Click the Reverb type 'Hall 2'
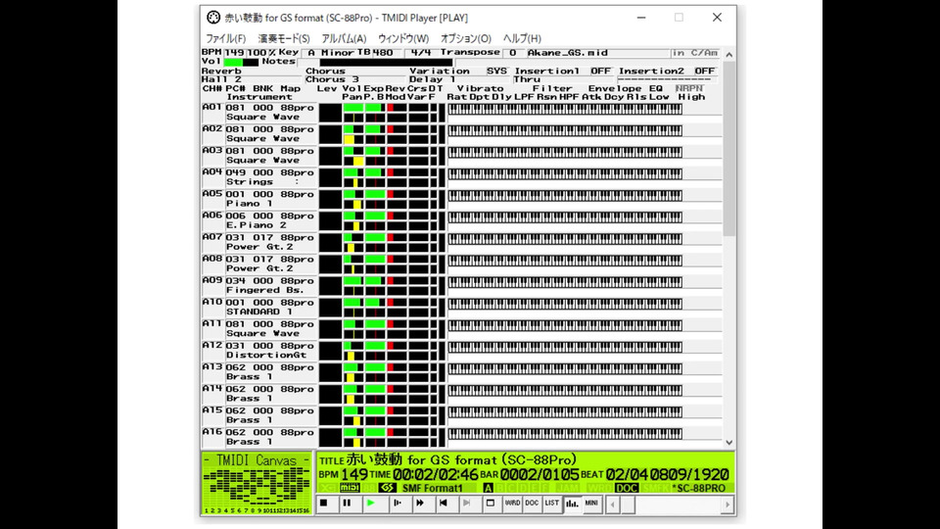This screenshot has width=940, height=529. [221, 79]
